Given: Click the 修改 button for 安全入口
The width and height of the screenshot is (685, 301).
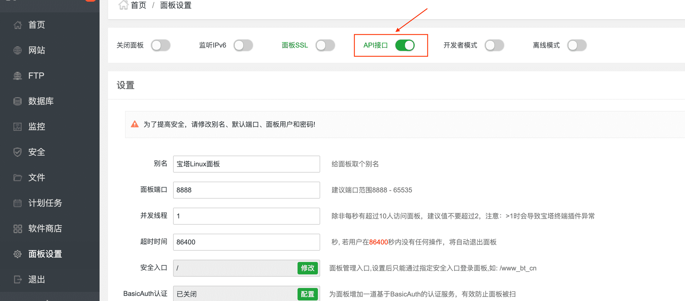Looking at the screenshot, I should [308, 268].
